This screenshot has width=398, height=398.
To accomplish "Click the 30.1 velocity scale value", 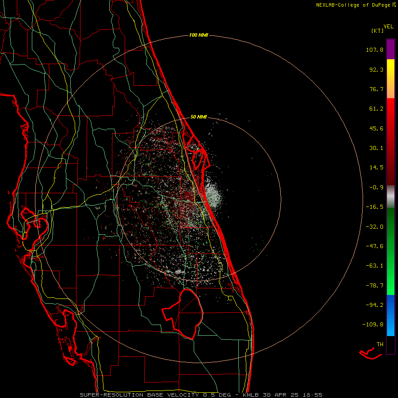I will coord(376,148).
